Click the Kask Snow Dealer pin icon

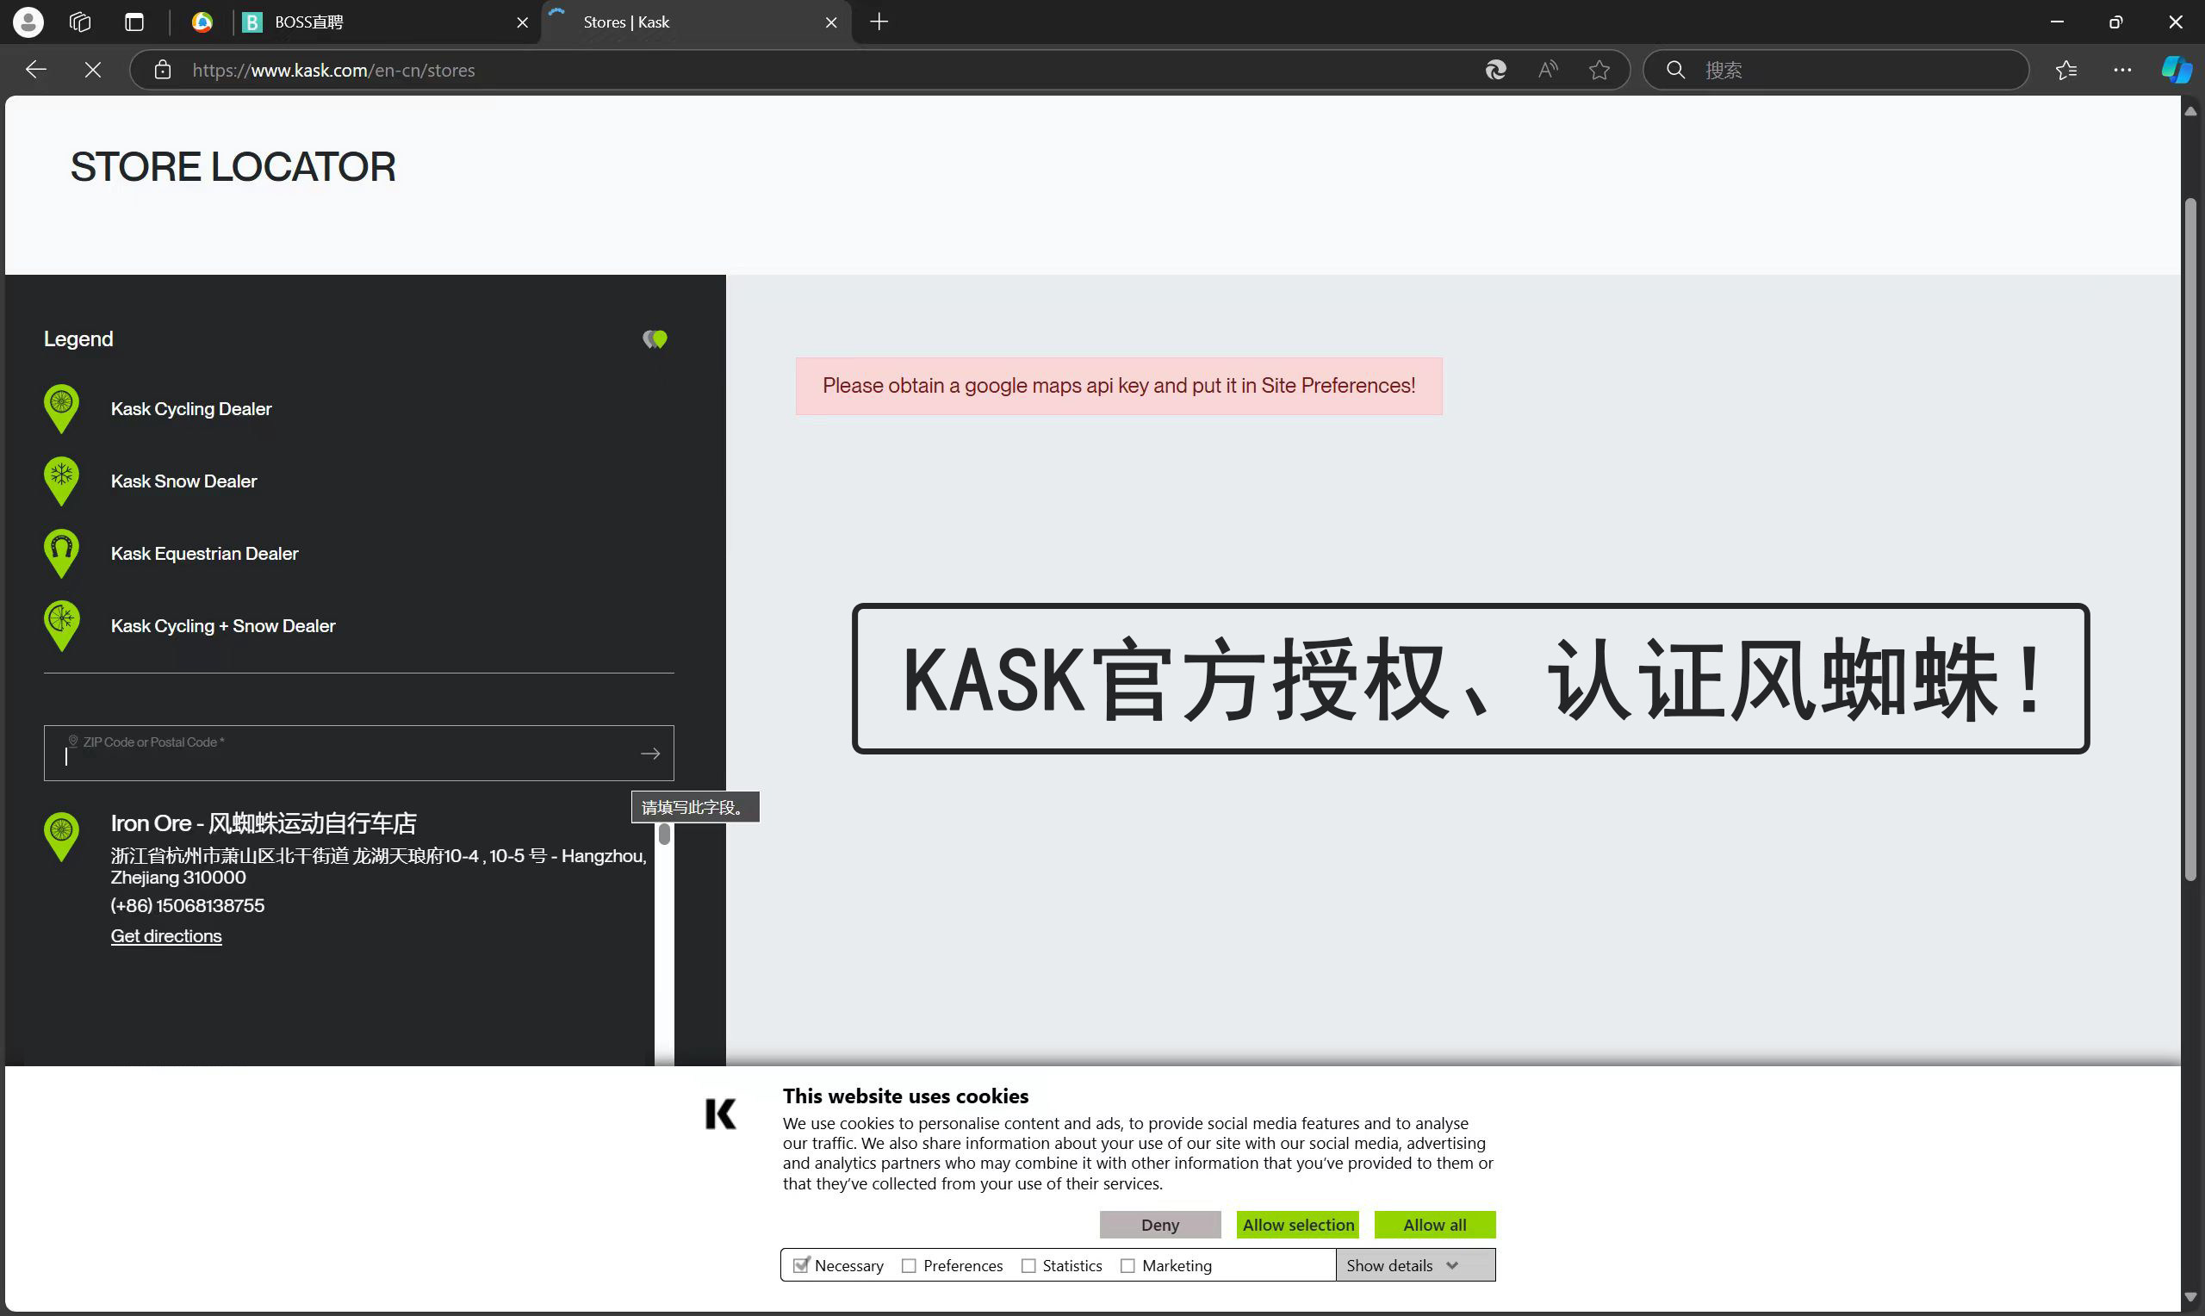61,481
